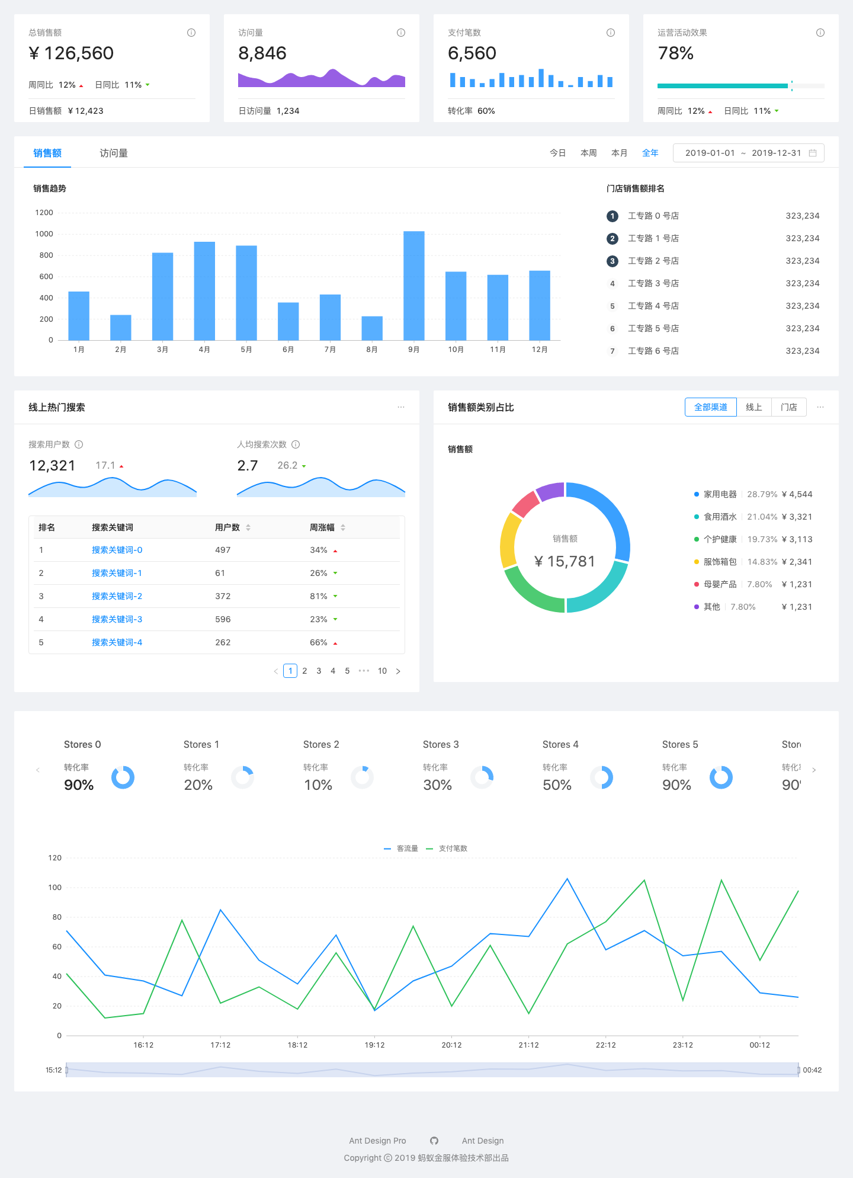Screen dimensions: 853x1178
Task: Switch to 销售额 tab
Action: point(47,153)
